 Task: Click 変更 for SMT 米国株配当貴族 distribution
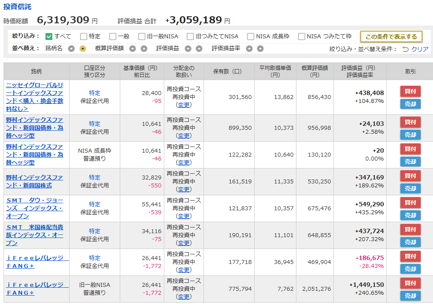pyautogui.click(x=184, y=243)
